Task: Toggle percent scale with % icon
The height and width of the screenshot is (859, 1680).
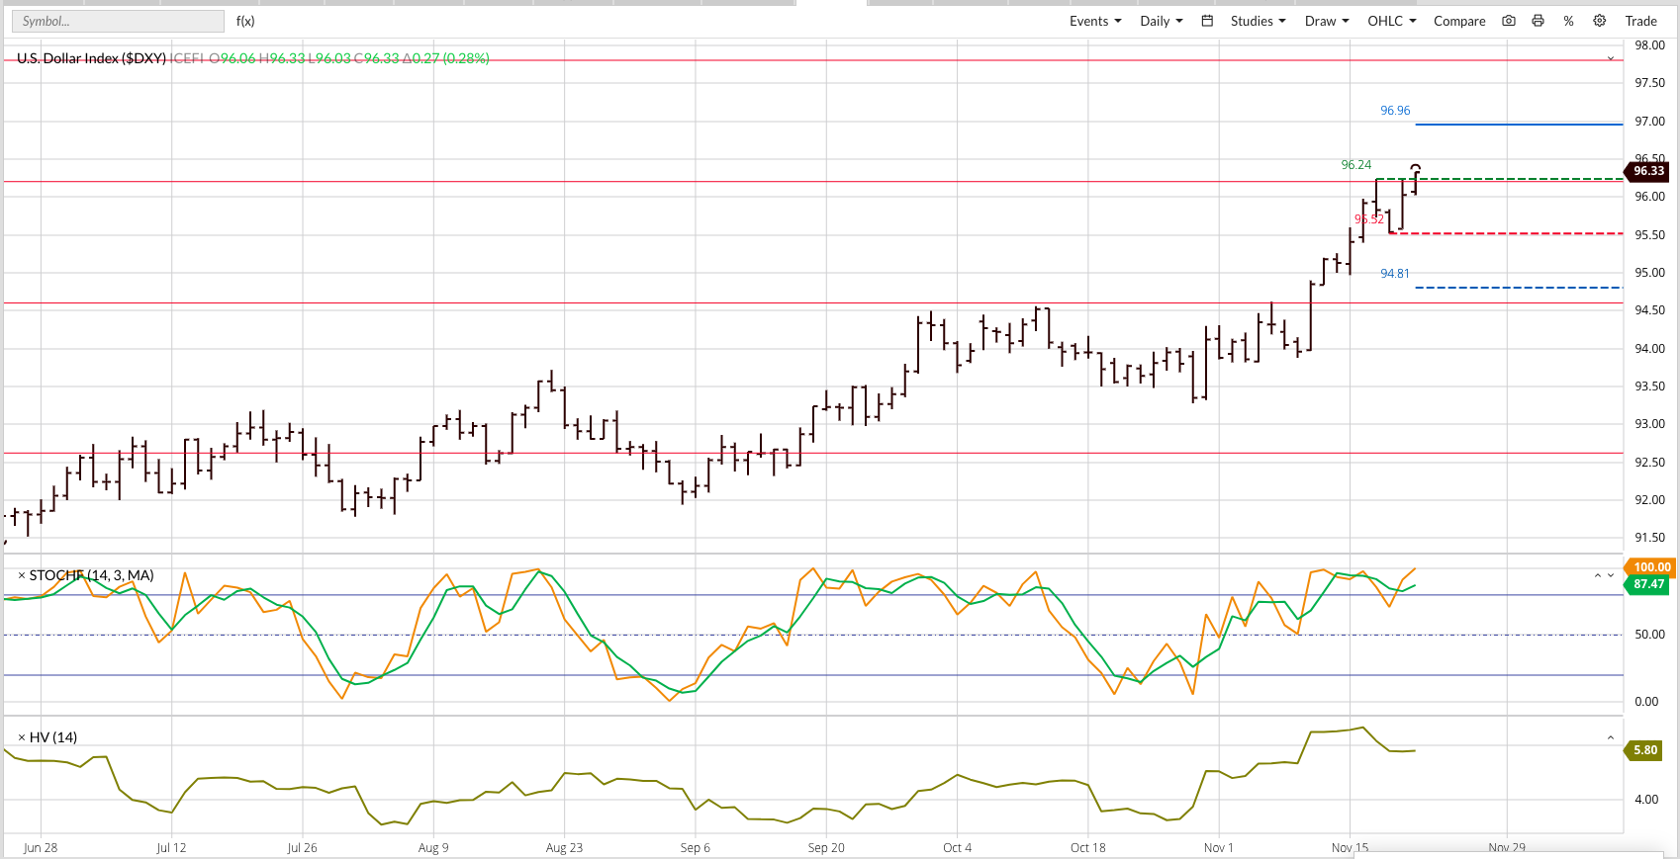Action: coord(1568,21)
